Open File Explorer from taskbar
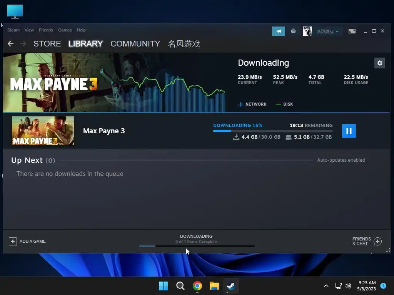This screenshot has width=394, height=295. pyautogui.click(x=214, y=286)
